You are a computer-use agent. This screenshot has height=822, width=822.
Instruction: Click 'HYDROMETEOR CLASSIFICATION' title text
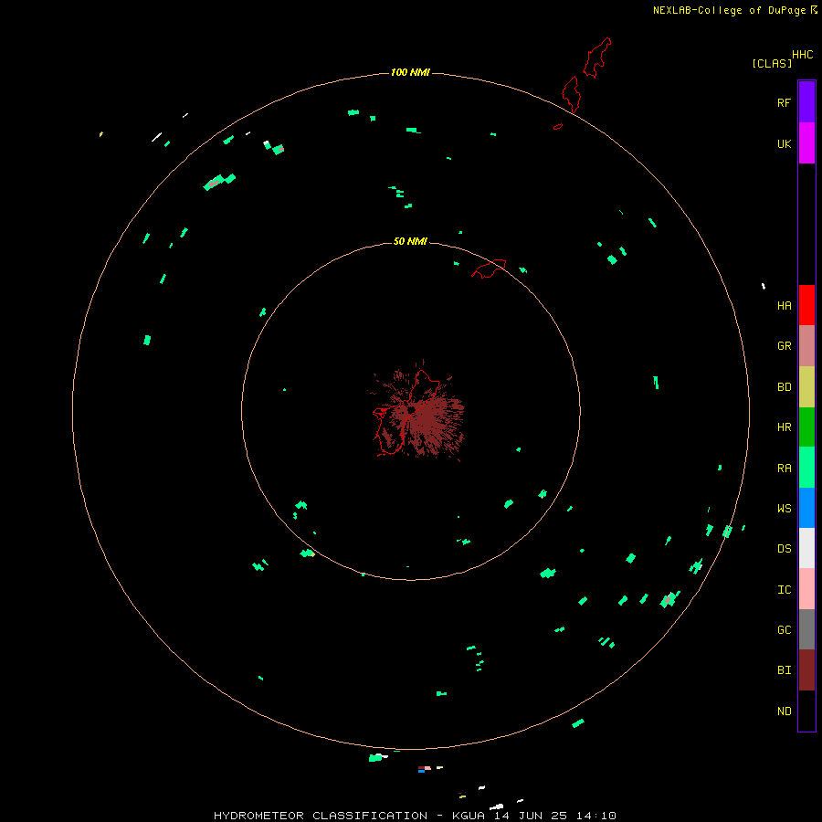[321, 816]
